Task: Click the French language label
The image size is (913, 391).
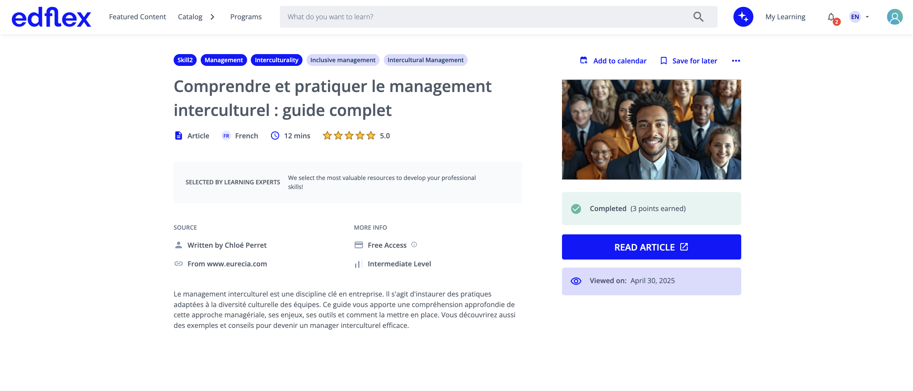Action: click(246, 136)
